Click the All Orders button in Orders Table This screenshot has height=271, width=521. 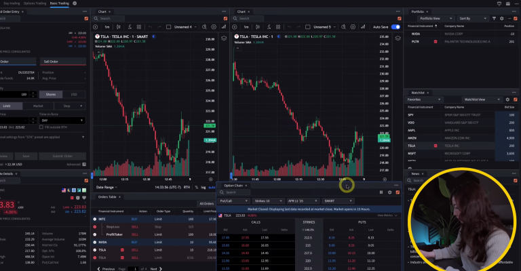[x=205, y=203]
